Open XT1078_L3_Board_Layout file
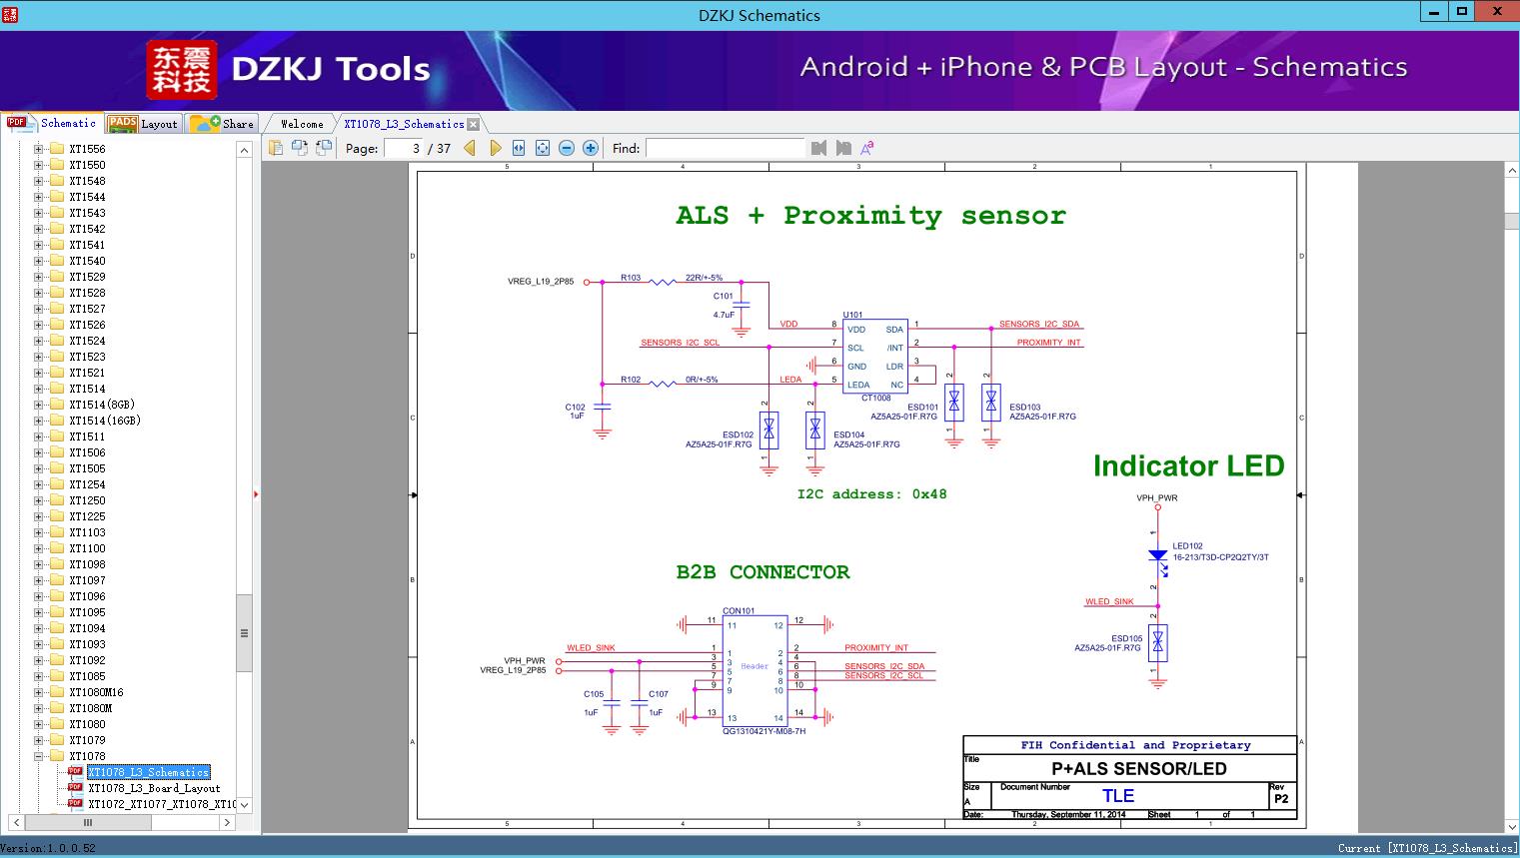The height and width of the screenshot is (858, 1520). [154, 788]
